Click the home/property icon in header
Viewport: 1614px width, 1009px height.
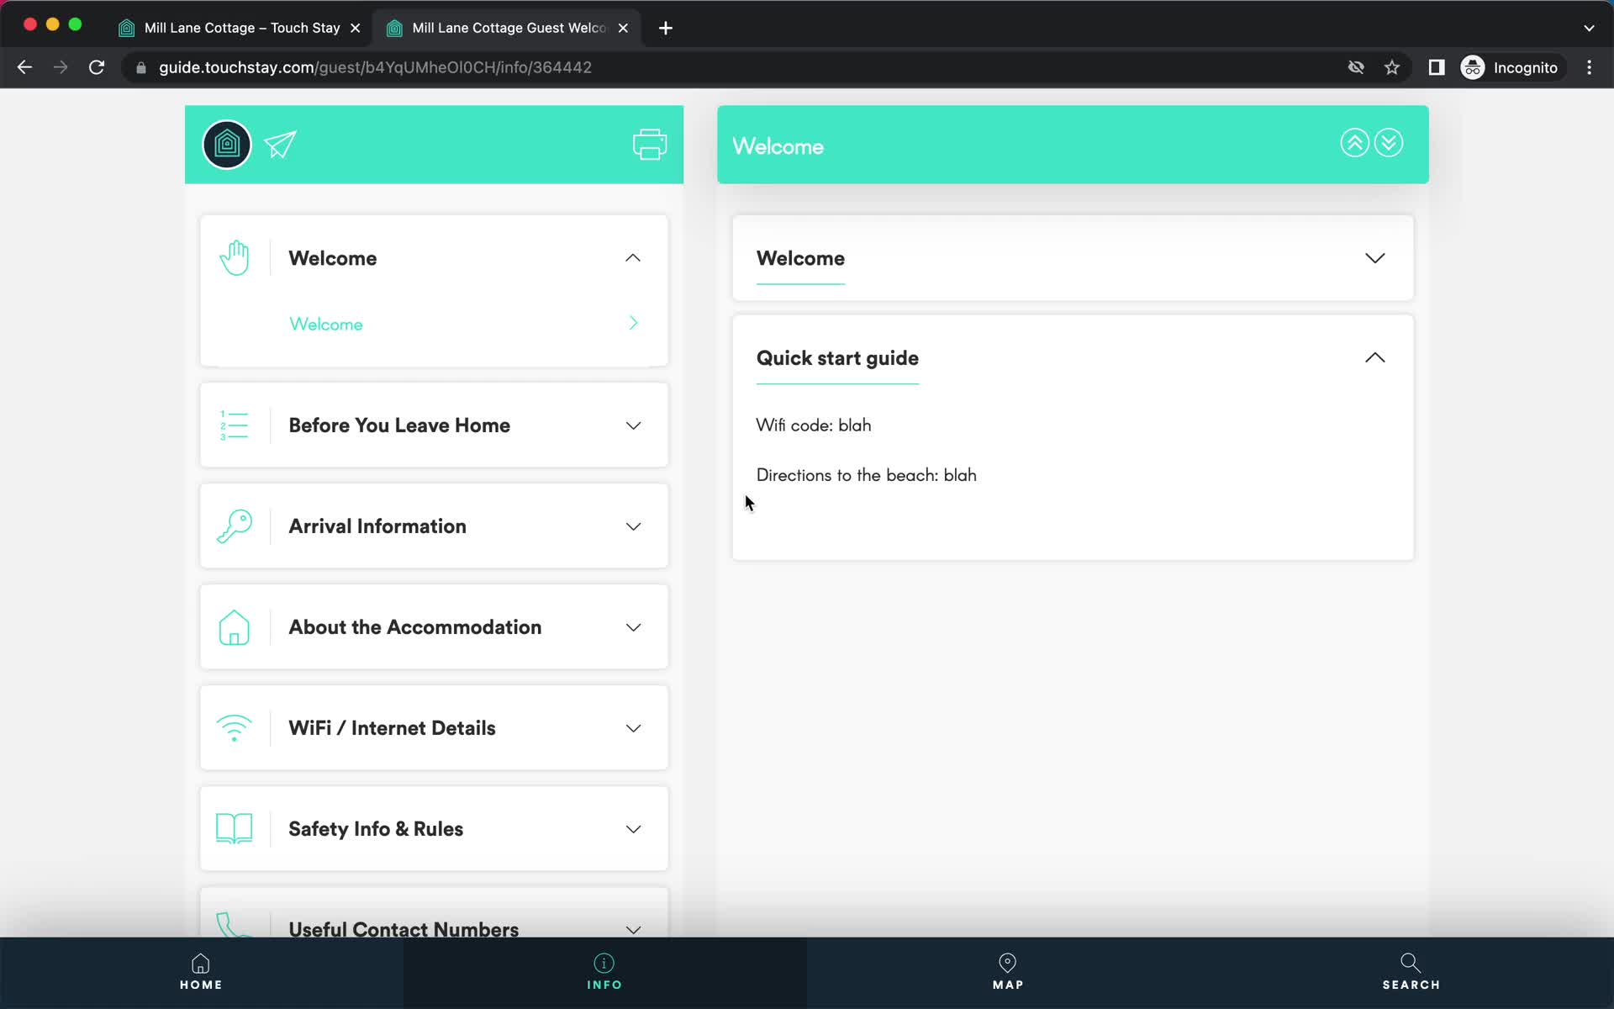(227, 143)
